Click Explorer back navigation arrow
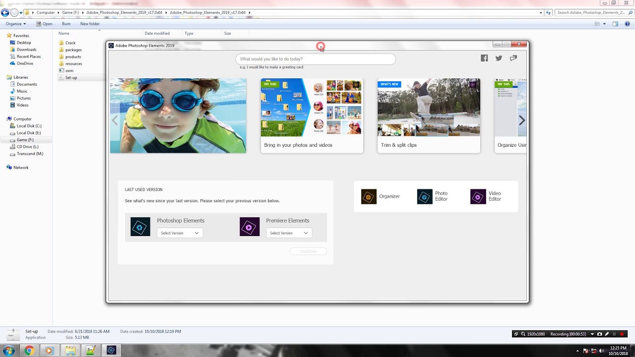Viewport: 635px width, 357px height. pos(5,12)
